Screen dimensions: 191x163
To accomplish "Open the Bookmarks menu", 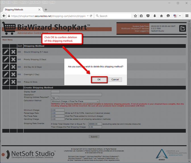I will click(x=35, y=2).
